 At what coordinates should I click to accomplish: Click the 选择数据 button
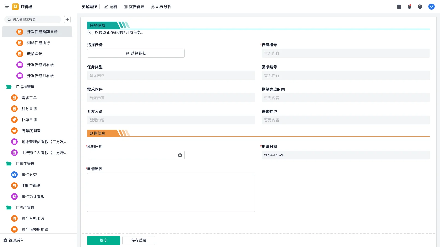click(136, 53)
